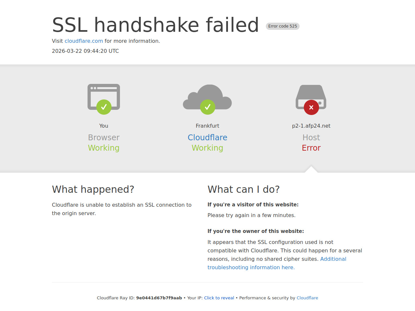Viewport: 415px width, 311px height.
Task: Click the What happened? heading
Action: pos(93,190)
